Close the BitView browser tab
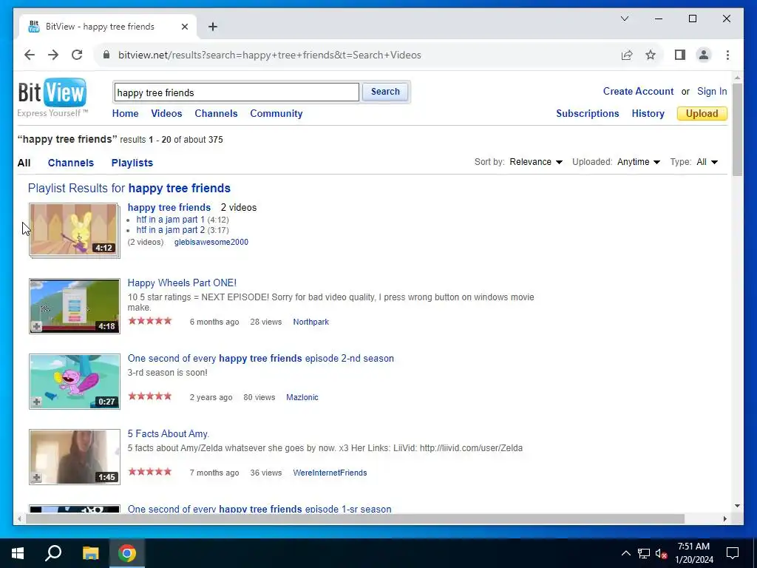The image size is (757, 568). 184,27
